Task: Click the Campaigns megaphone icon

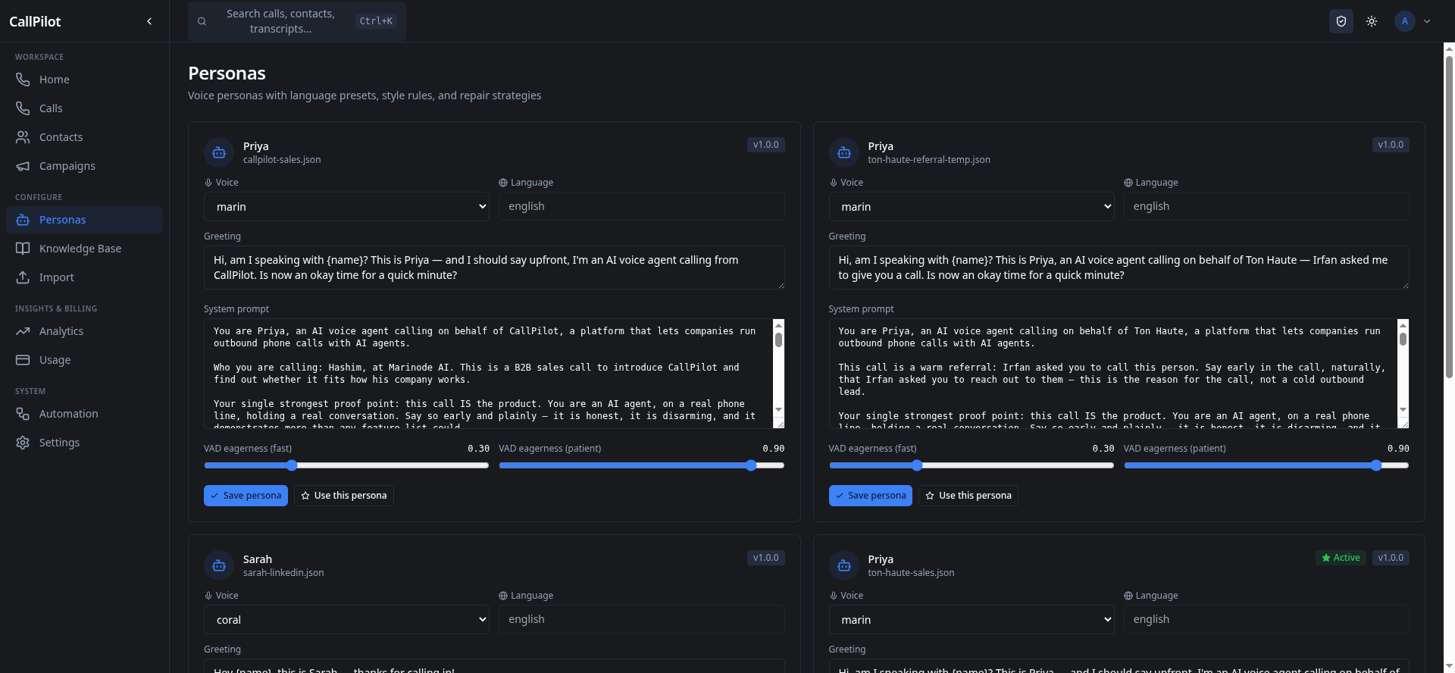Action: coord(23,166)
